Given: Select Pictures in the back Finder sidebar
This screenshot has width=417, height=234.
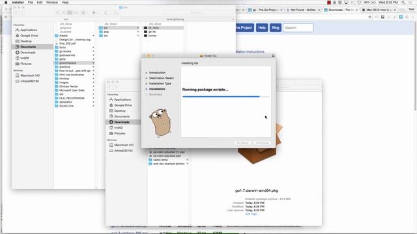Looking at the screenshot, I should [x=26, y=64].
